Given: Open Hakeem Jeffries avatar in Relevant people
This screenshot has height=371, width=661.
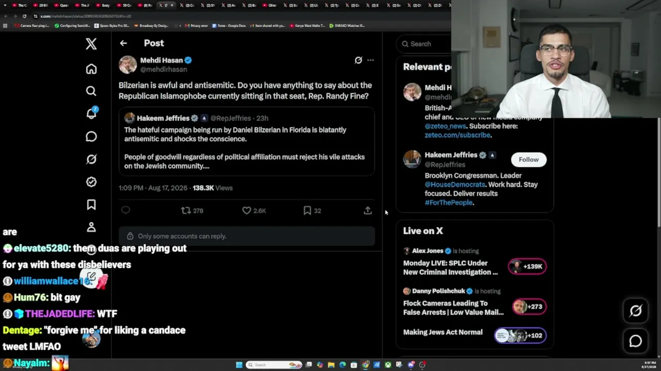Looking at the screenshot, I should pos(412,159).
